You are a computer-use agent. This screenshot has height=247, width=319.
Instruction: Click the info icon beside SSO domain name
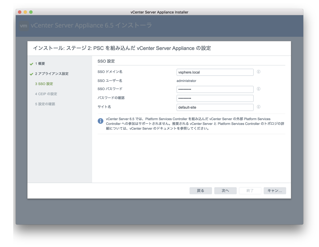coord(259,72)
